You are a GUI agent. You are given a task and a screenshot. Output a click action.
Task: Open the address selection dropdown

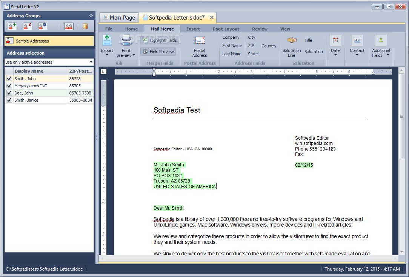tap(91, 62)
